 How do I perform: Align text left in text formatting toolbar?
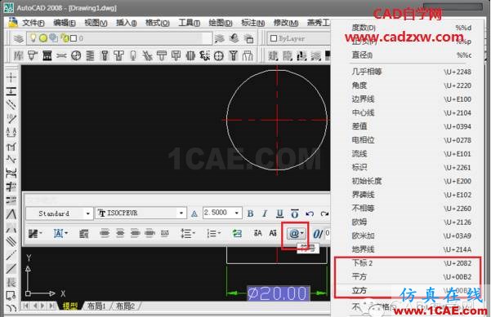pyautogui.click(x=105, y=233)
